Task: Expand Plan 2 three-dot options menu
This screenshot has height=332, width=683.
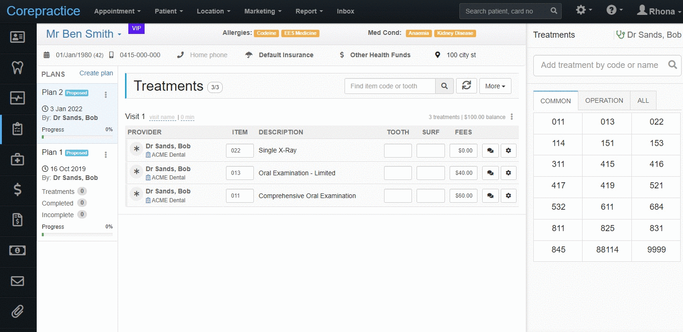Action: point(106,95)
